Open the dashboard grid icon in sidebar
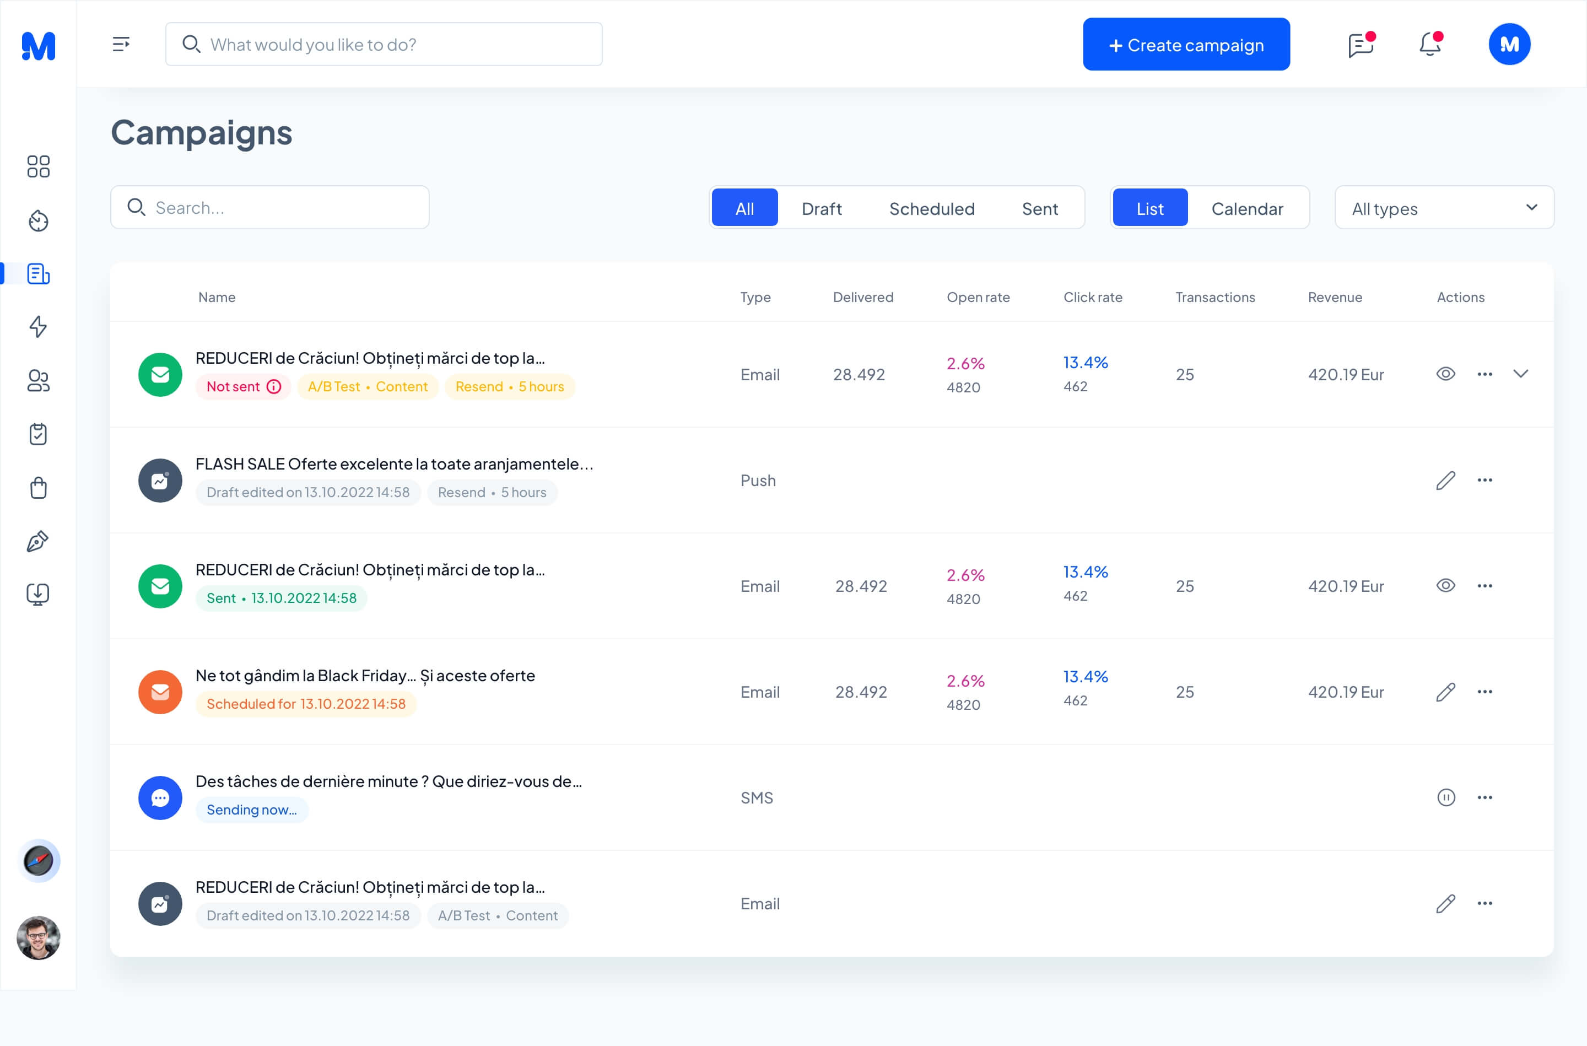The width and height of the screenshot is (1587, 1046). click(38, 166)
